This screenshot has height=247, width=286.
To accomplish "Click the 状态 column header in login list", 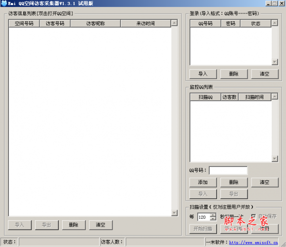I will click(255, 24).
